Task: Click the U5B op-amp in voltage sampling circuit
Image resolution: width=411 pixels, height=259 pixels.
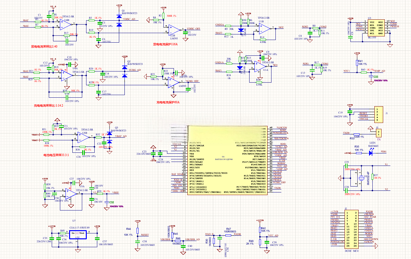Action: pyautogui.click(x=84, y=137)
